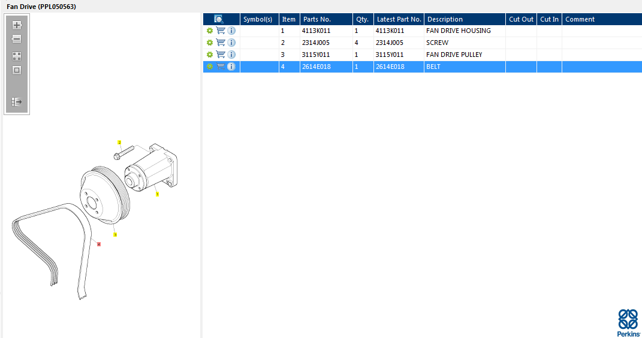Click gear icon for SCREW row

(210, 43)
